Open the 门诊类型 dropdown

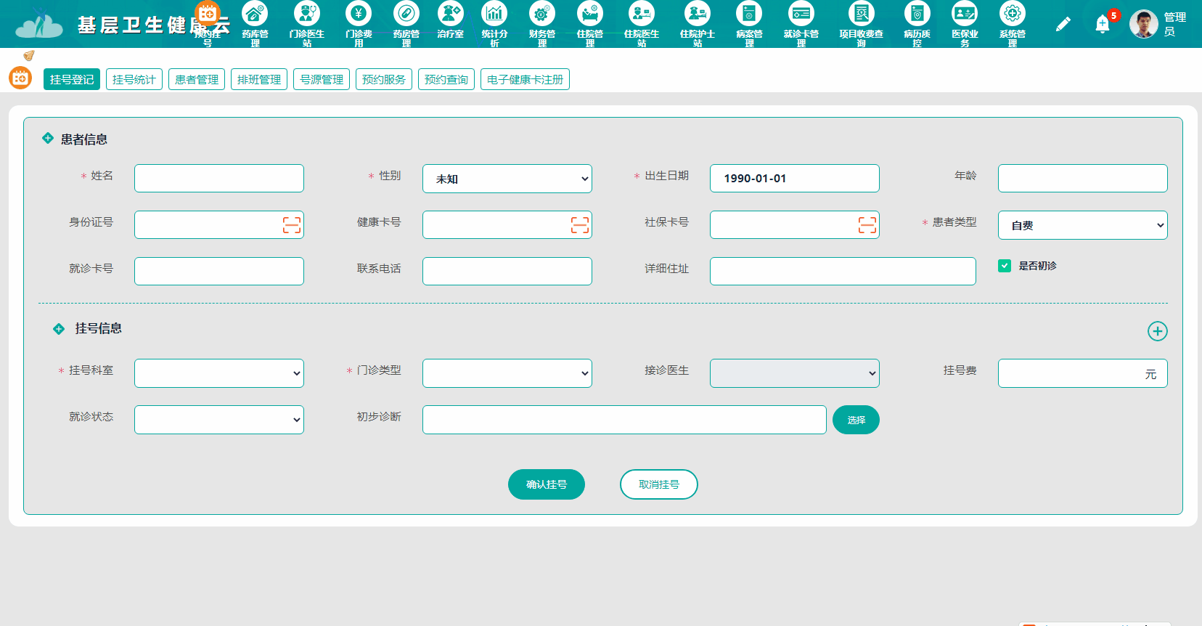coord(507,373)
